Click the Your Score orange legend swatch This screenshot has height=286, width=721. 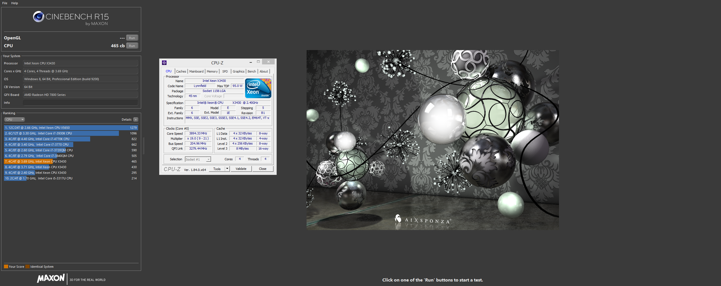click(6, 267)
